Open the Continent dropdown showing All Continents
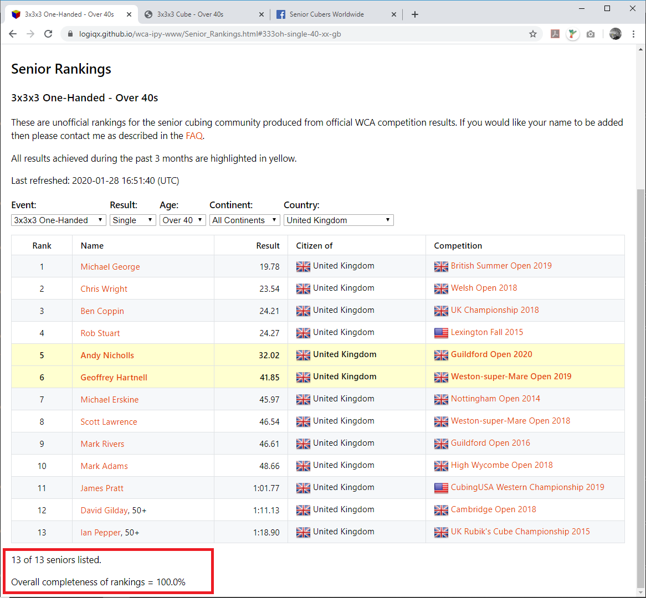646x598 pixels. coord(245,220)
